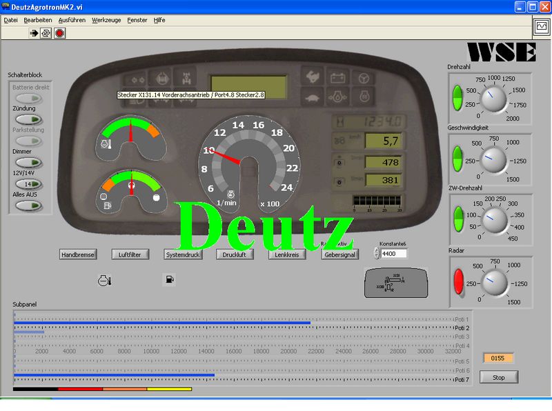
Task: Click the steering wheel indicator icon
Action: pos(364,78)
